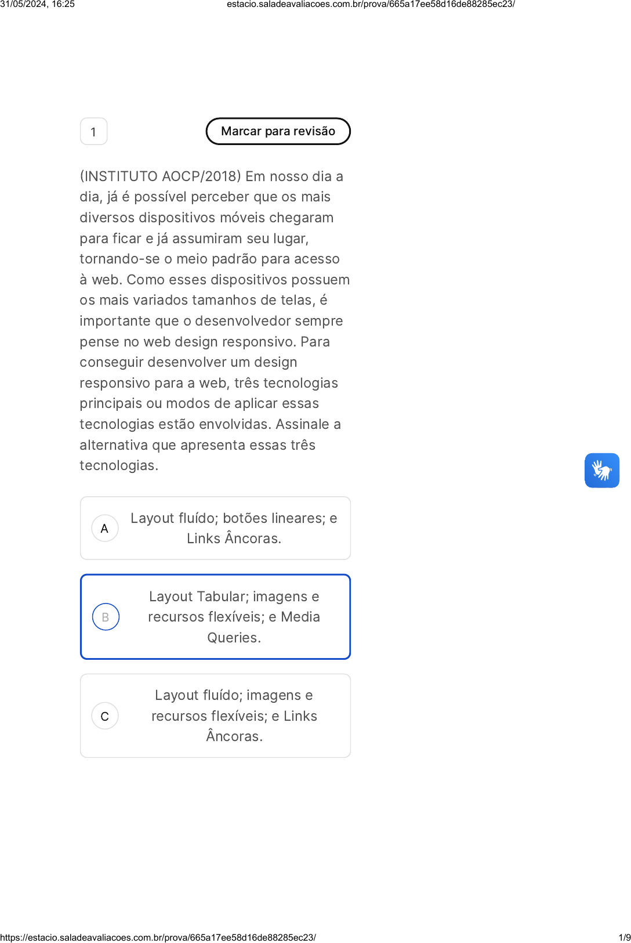631x943 pixels.
Task: Select the letter C answer circle
Action: (x=105, y=716)
